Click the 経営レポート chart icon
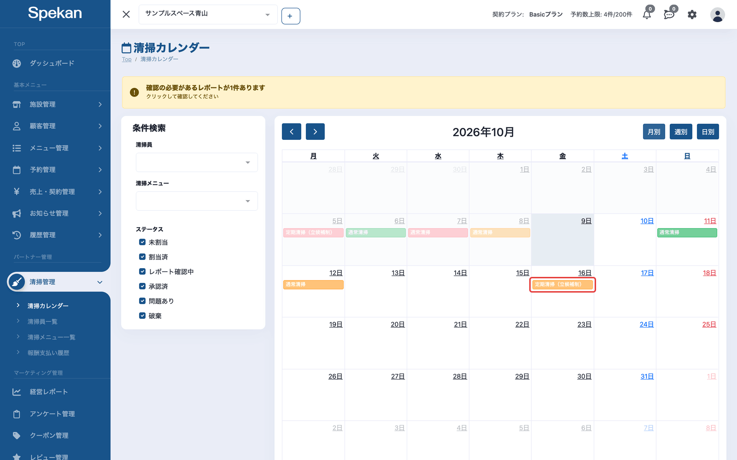The width and height of the screenshot is (737, 460). [x=17, y=392]
